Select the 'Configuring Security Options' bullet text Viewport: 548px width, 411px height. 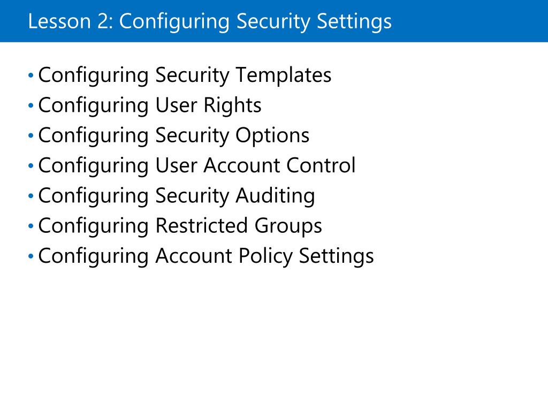174,135
